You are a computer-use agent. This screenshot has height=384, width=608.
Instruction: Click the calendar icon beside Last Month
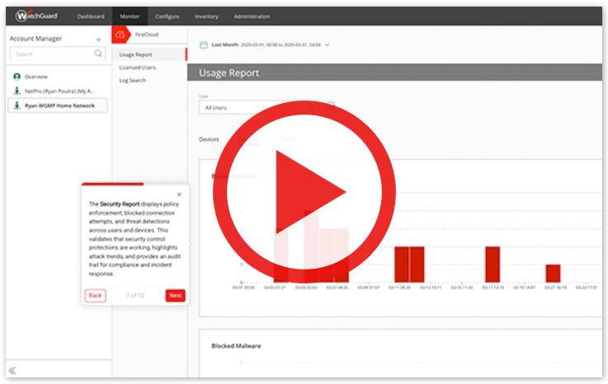tap(204, 44)
